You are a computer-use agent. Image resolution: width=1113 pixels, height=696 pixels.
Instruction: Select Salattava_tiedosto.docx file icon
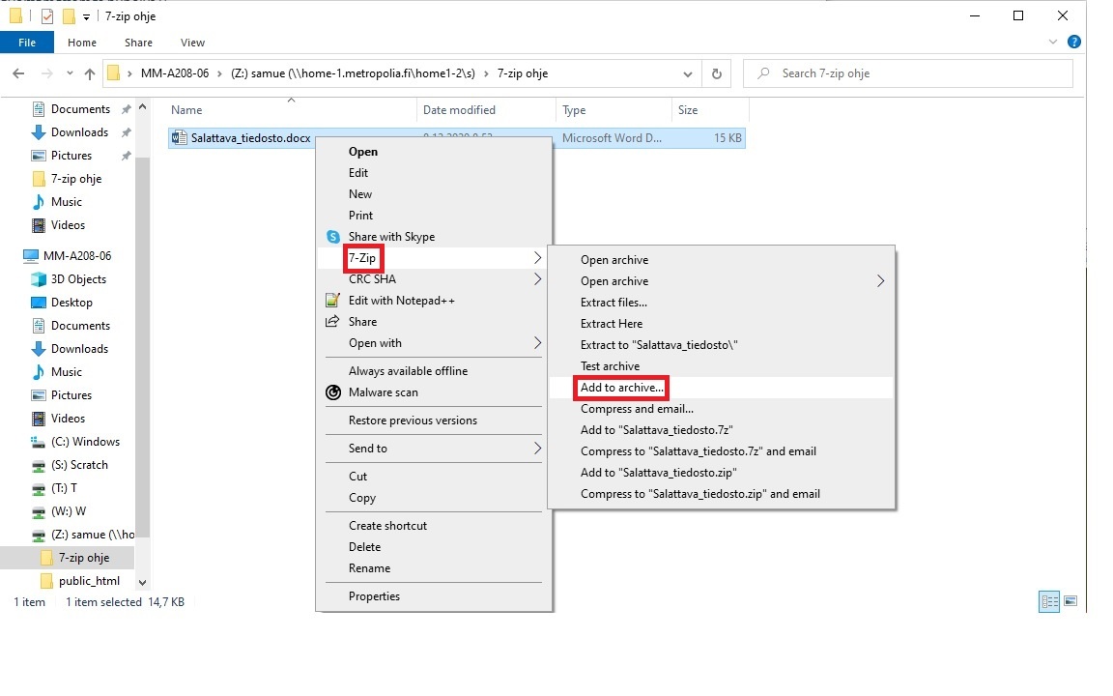tap(180, 138)
